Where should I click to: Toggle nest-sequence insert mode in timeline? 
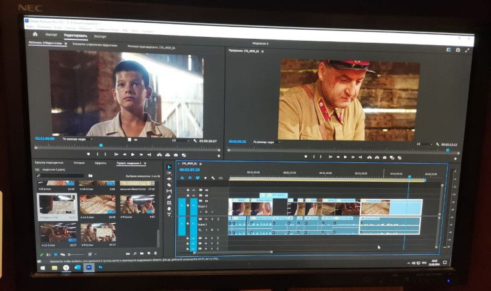coord(182,178)
